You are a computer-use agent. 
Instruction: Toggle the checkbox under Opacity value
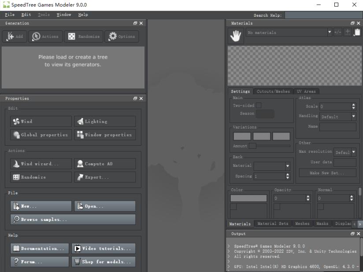(x=277, y=206)
